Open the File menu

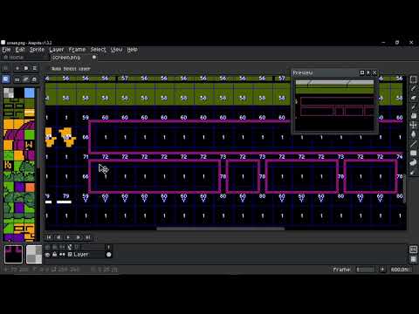point(6,50)
